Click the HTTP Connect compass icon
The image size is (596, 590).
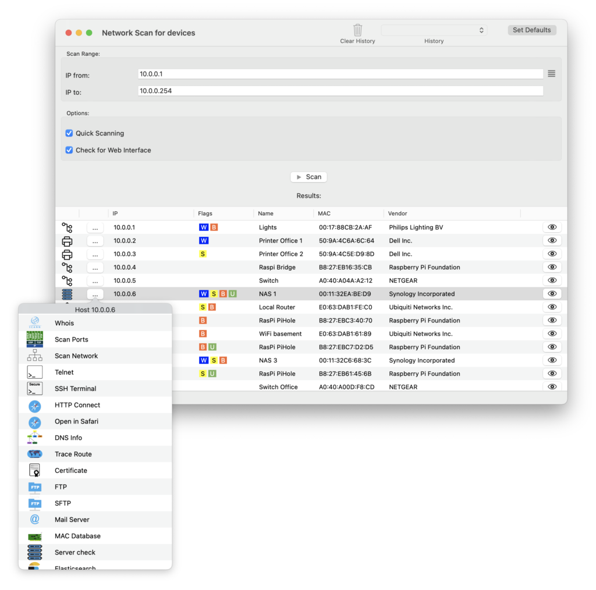34,406
